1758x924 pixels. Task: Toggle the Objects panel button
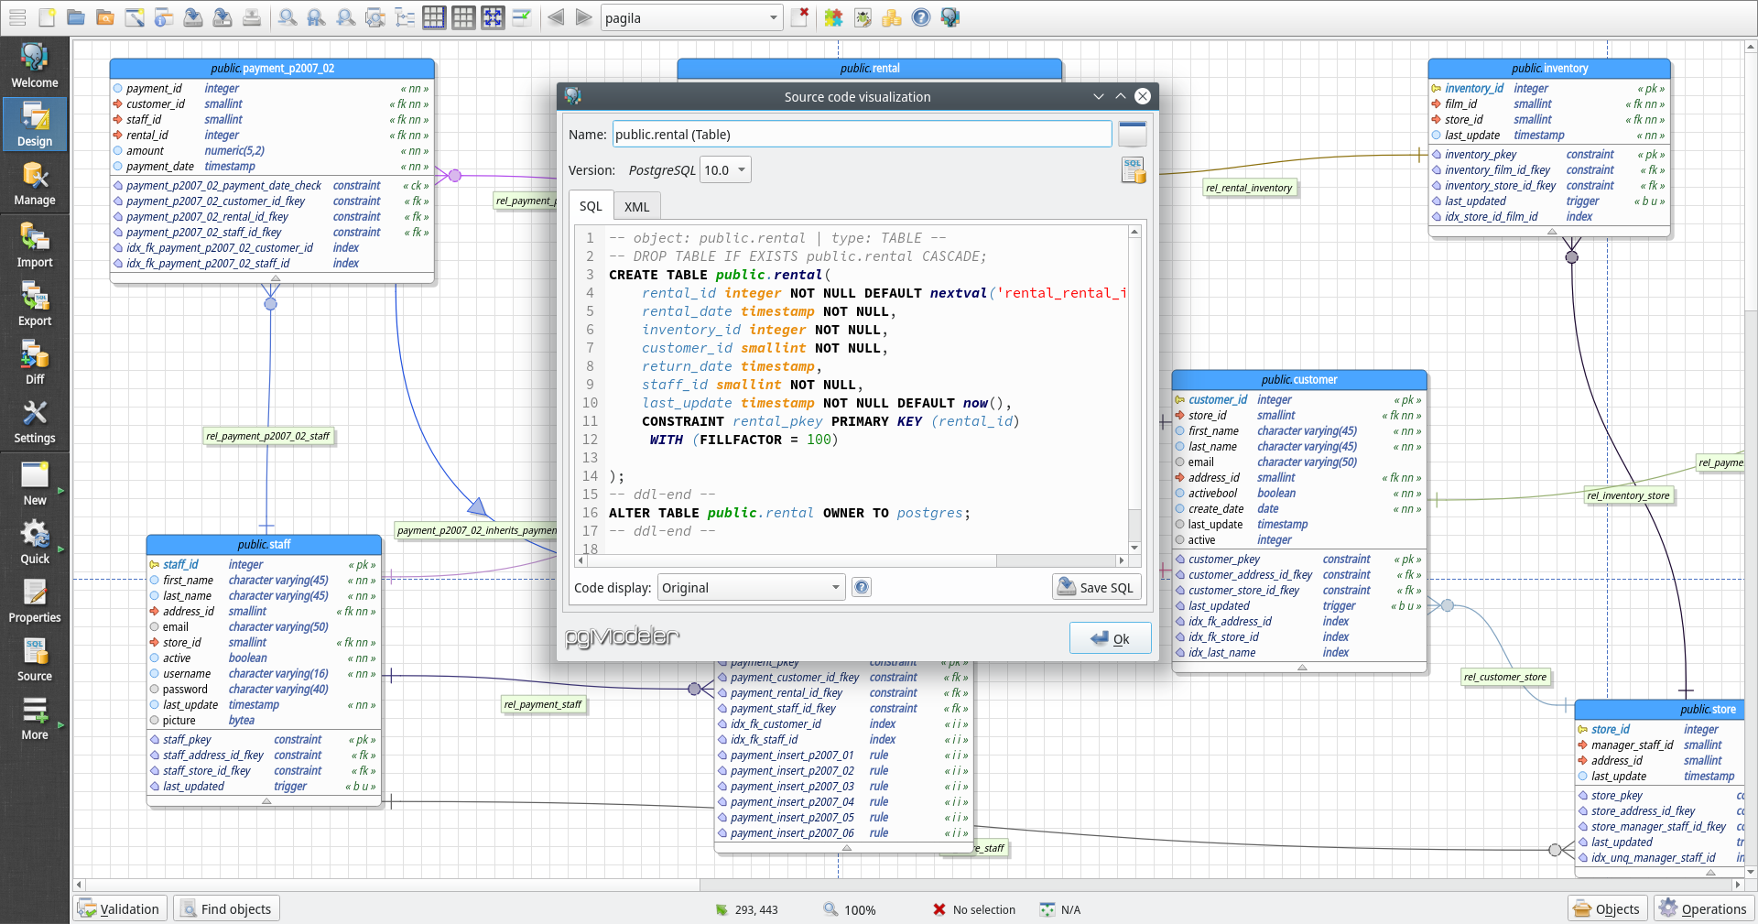click(x=1607, y=908)
